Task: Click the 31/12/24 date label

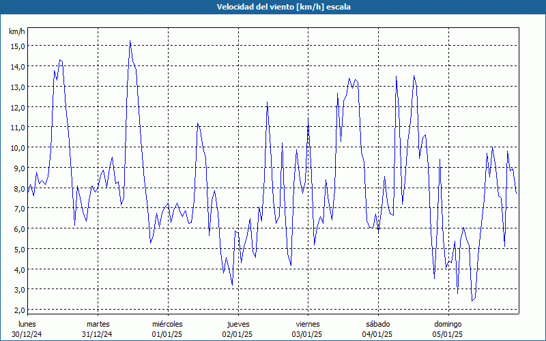Action: (x=97, y=334)
